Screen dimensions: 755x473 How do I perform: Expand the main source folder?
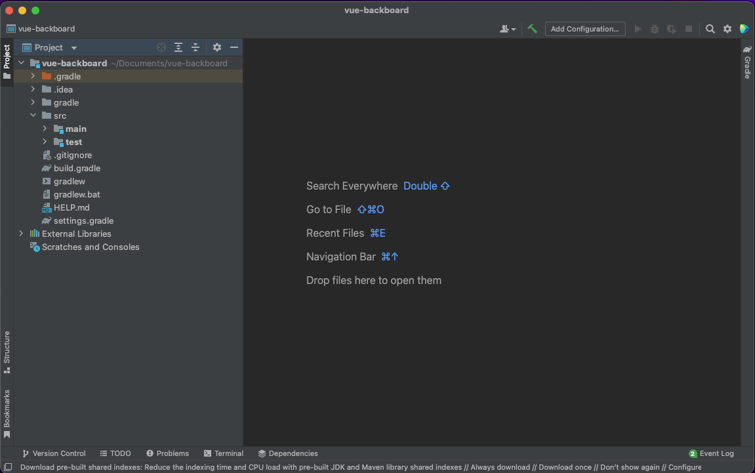pyautogui.click(x=45, y=129)
